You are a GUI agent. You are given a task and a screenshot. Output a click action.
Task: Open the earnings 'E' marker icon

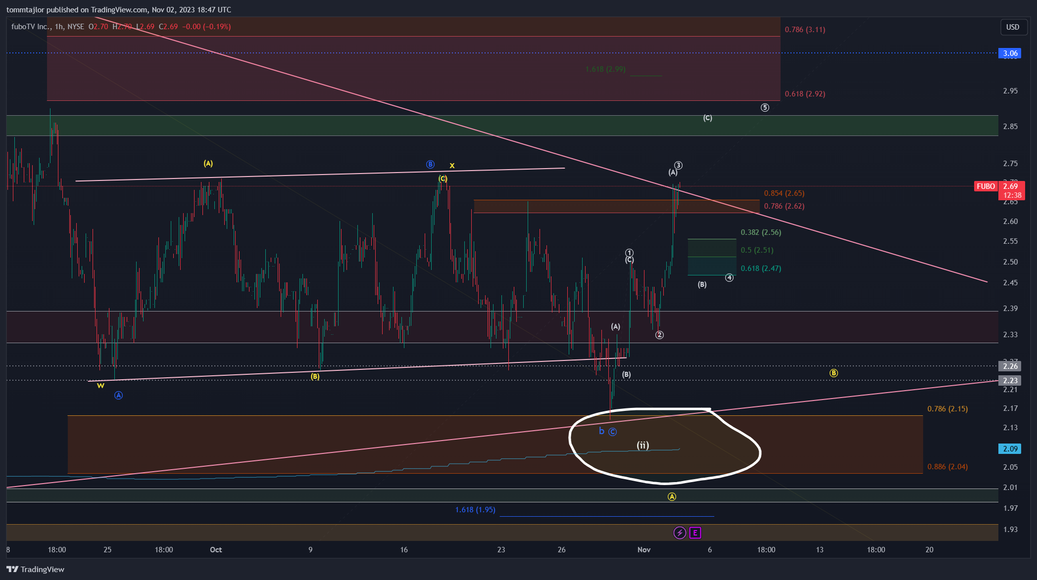[x=695, y=533]
